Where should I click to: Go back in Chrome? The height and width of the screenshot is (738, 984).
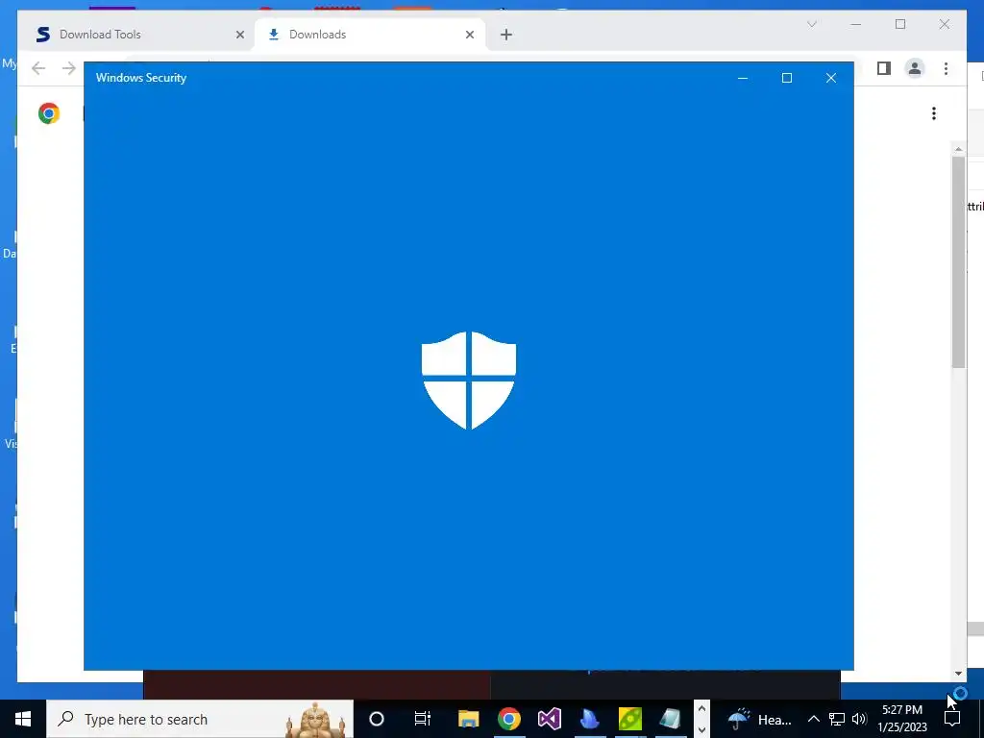[38, 68]
